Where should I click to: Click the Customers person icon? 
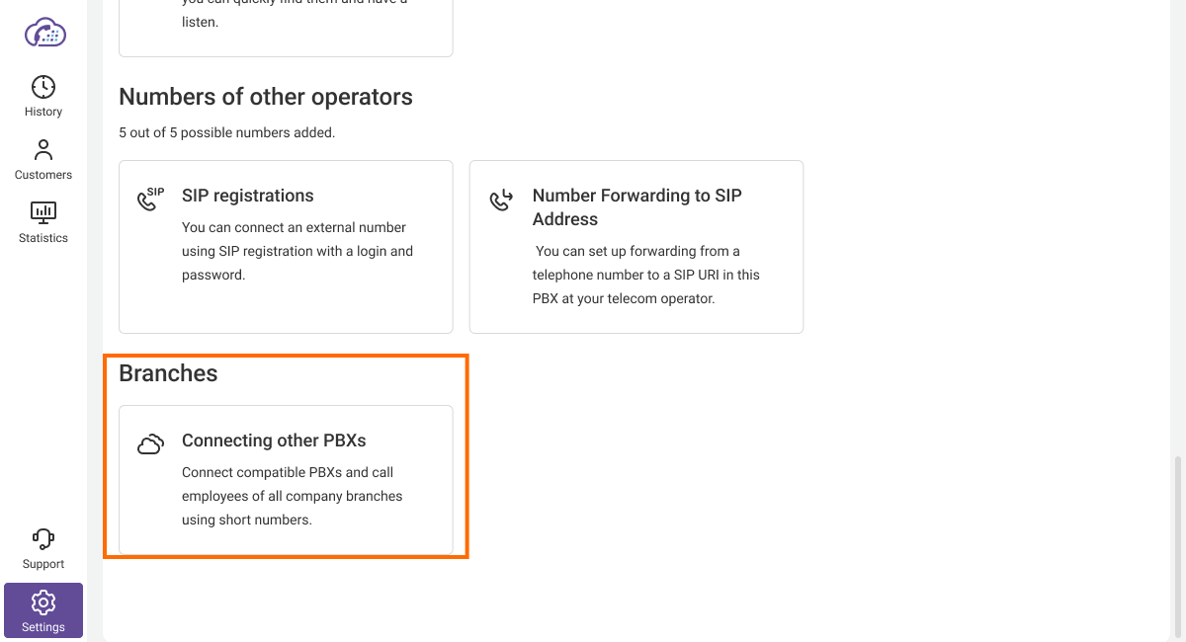pyautogui.click(x=43, y=150)
